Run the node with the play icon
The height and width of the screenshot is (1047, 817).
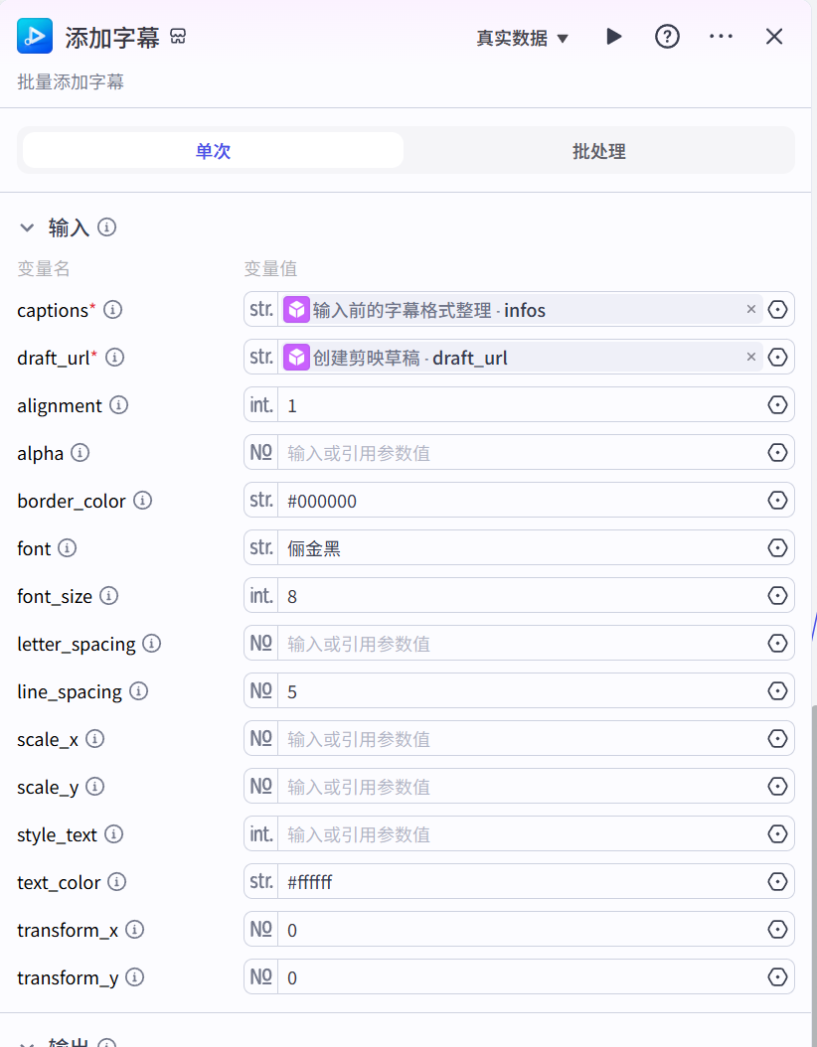(x=614, y=36)
